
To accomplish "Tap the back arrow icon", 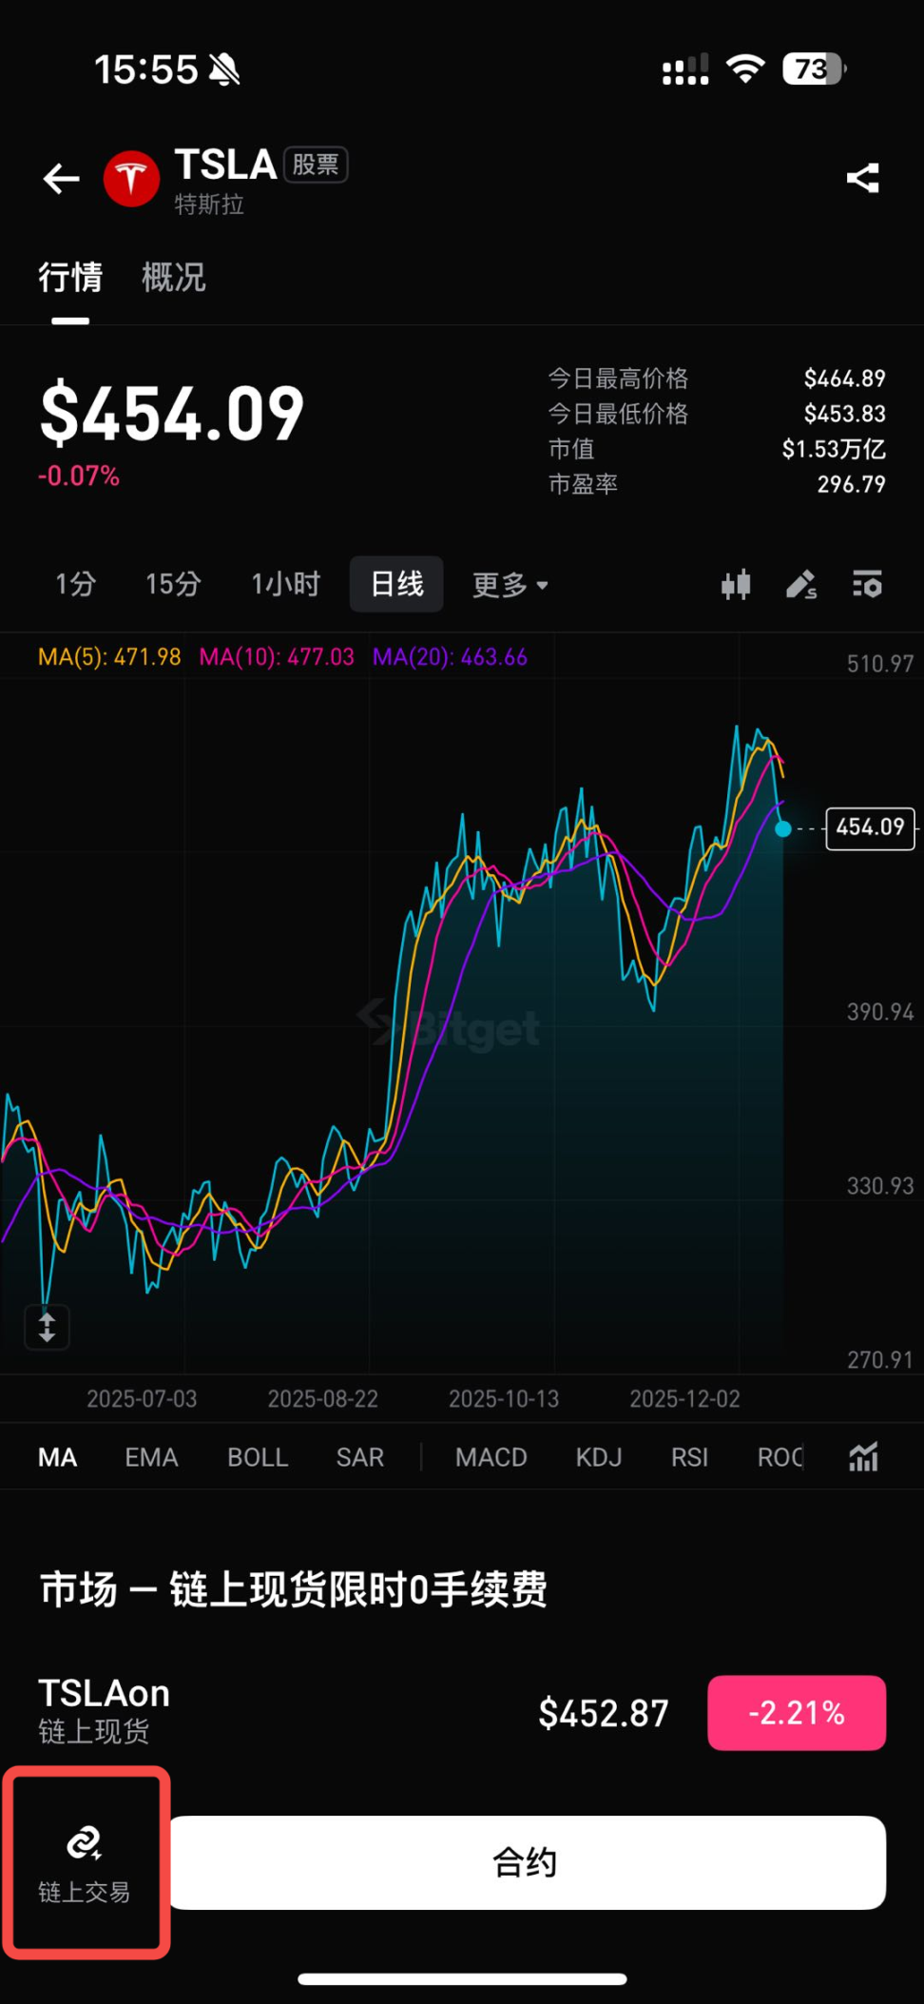I will coord(62,179).
